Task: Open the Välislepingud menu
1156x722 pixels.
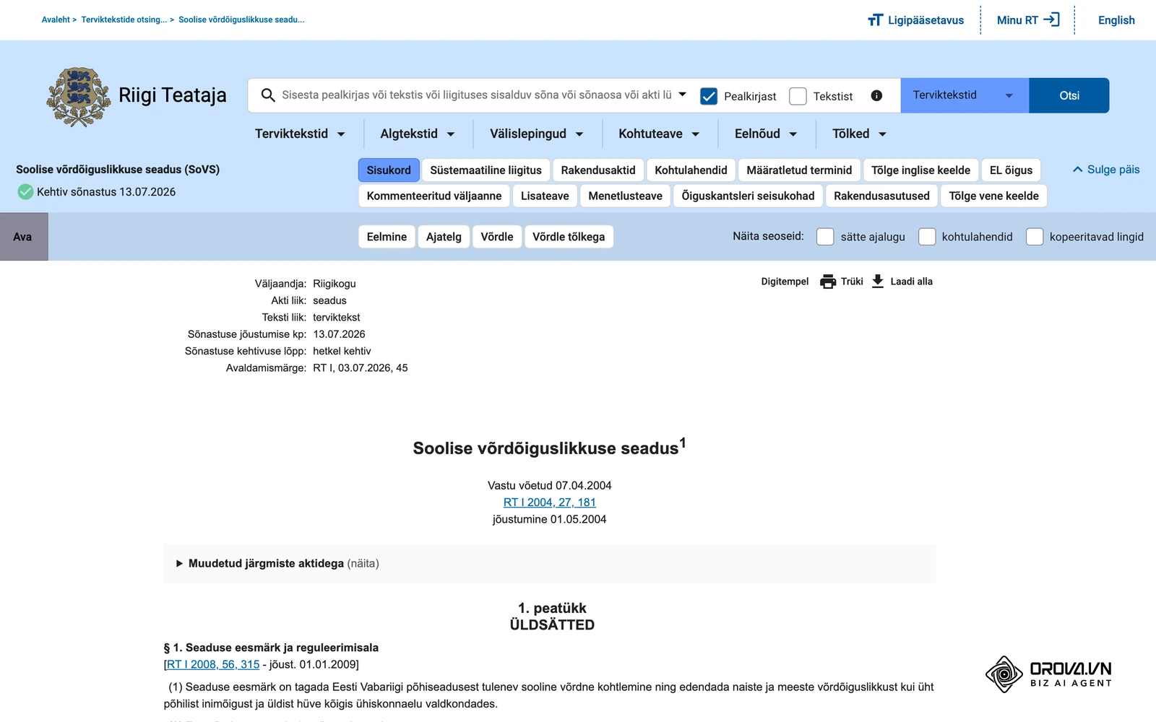Action: [536, 134]
